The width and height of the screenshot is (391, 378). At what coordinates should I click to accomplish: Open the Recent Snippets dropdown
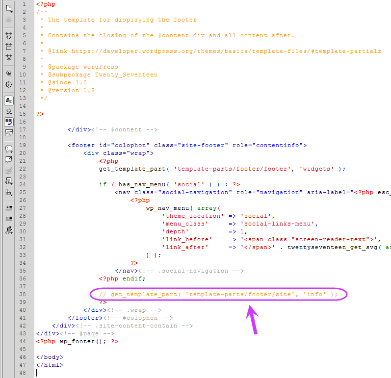point(9,181)
